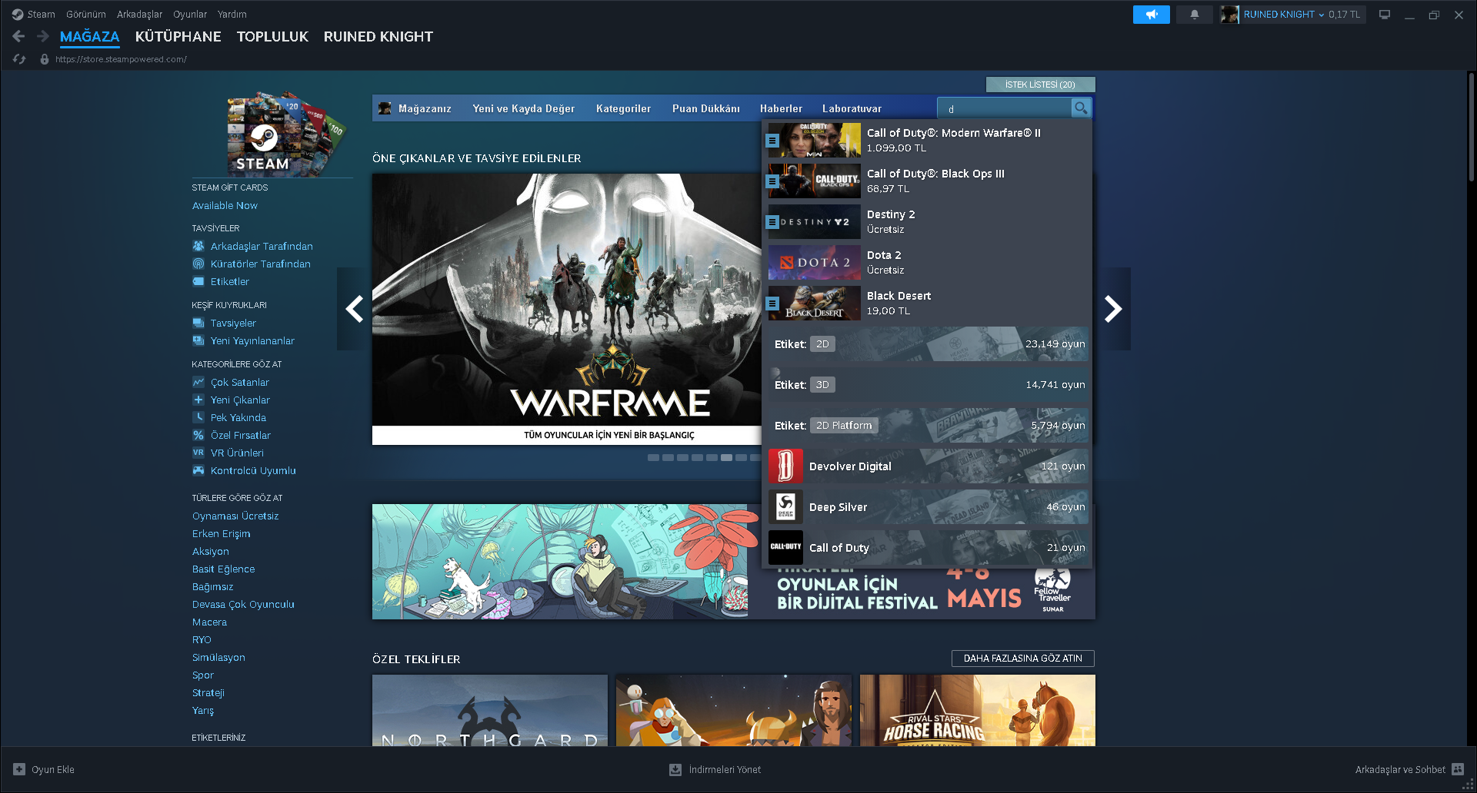
Task: Open Rival Stars Horse Racing offer
Action: (977, 710)
